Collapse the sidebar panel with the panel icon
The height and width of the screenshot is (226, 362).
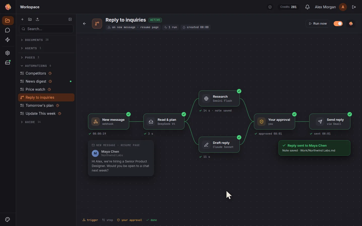pyautogui.click(x=70, y=19)
